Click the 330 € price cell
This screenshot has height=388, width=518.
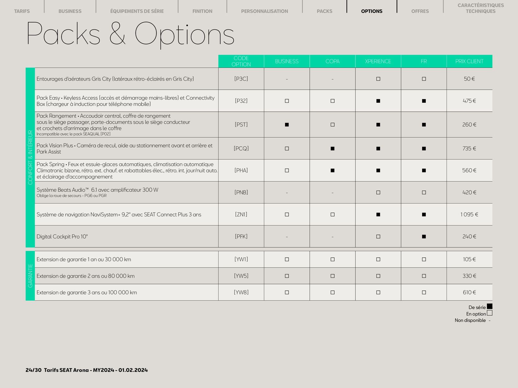click(x=469, y=276)
